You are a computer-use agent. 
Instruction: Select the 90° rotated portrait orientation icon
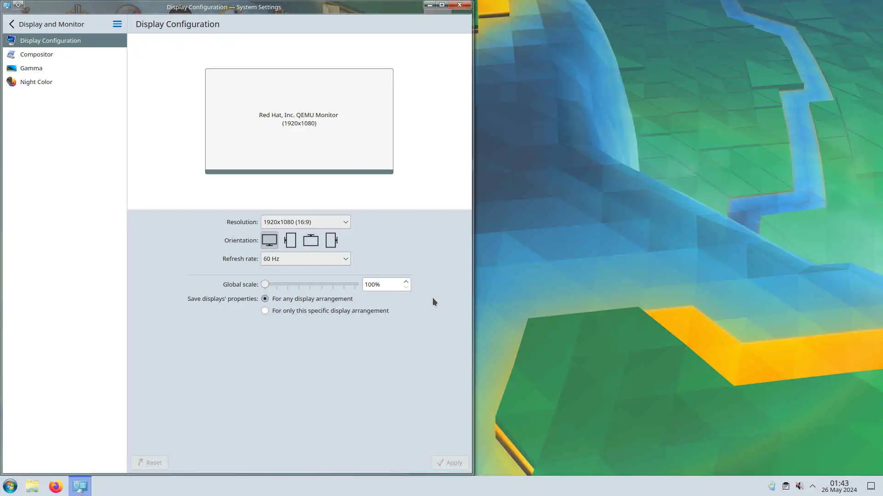[290, 240]
